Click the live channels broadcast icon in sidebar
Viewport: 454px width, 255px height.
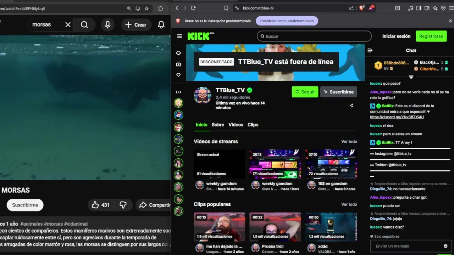(x=178, y=92)
